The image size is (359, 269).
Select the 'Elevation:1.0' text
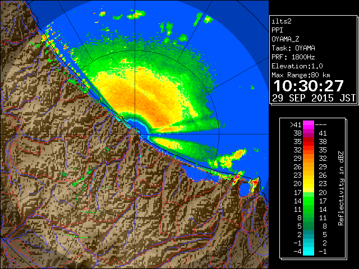(297, 66)
